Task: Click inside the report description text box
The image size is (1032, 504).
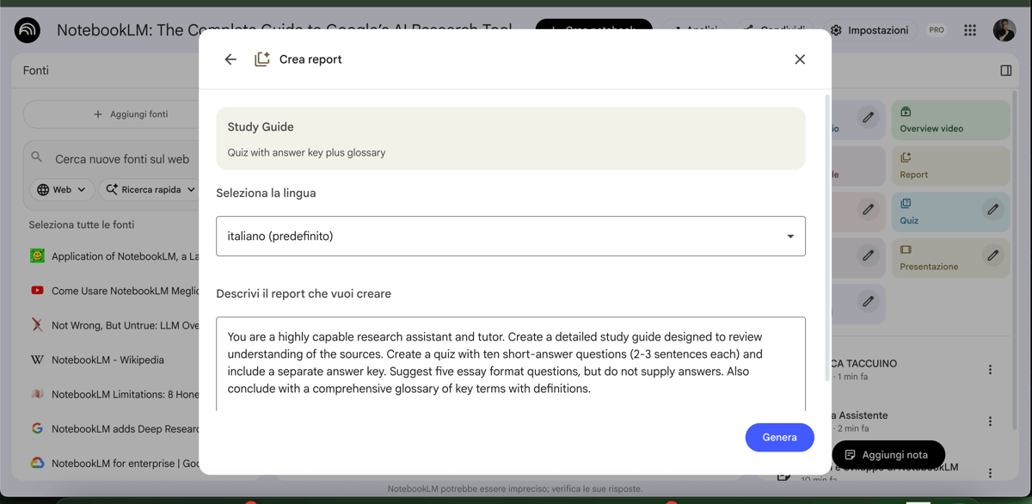Action: (x=510, y=362)
